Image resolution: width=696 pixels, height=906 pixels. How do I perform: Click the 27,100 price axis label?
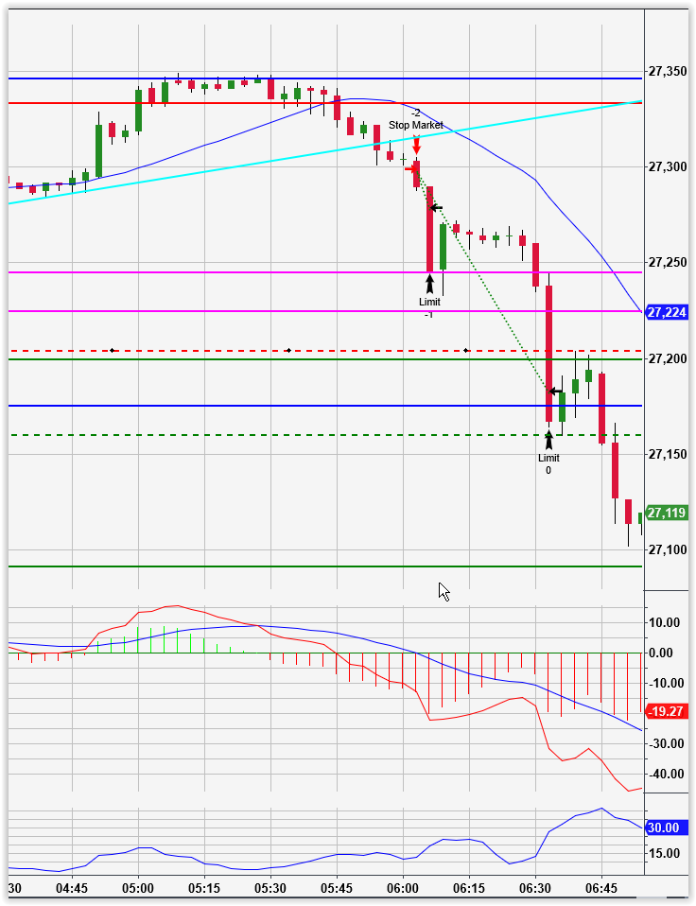click(668, 549)
